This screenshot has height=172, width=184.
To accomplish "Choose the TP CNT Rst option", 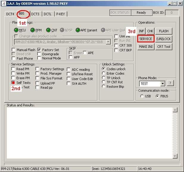I will tap(104, 82).
